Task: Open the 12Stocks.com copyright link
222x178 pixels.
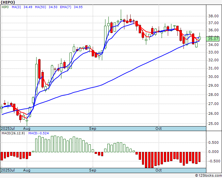Action: (208, 176)
